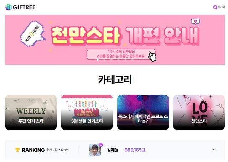Click the 김혜윤 name in ranking bar

[113, 150]
